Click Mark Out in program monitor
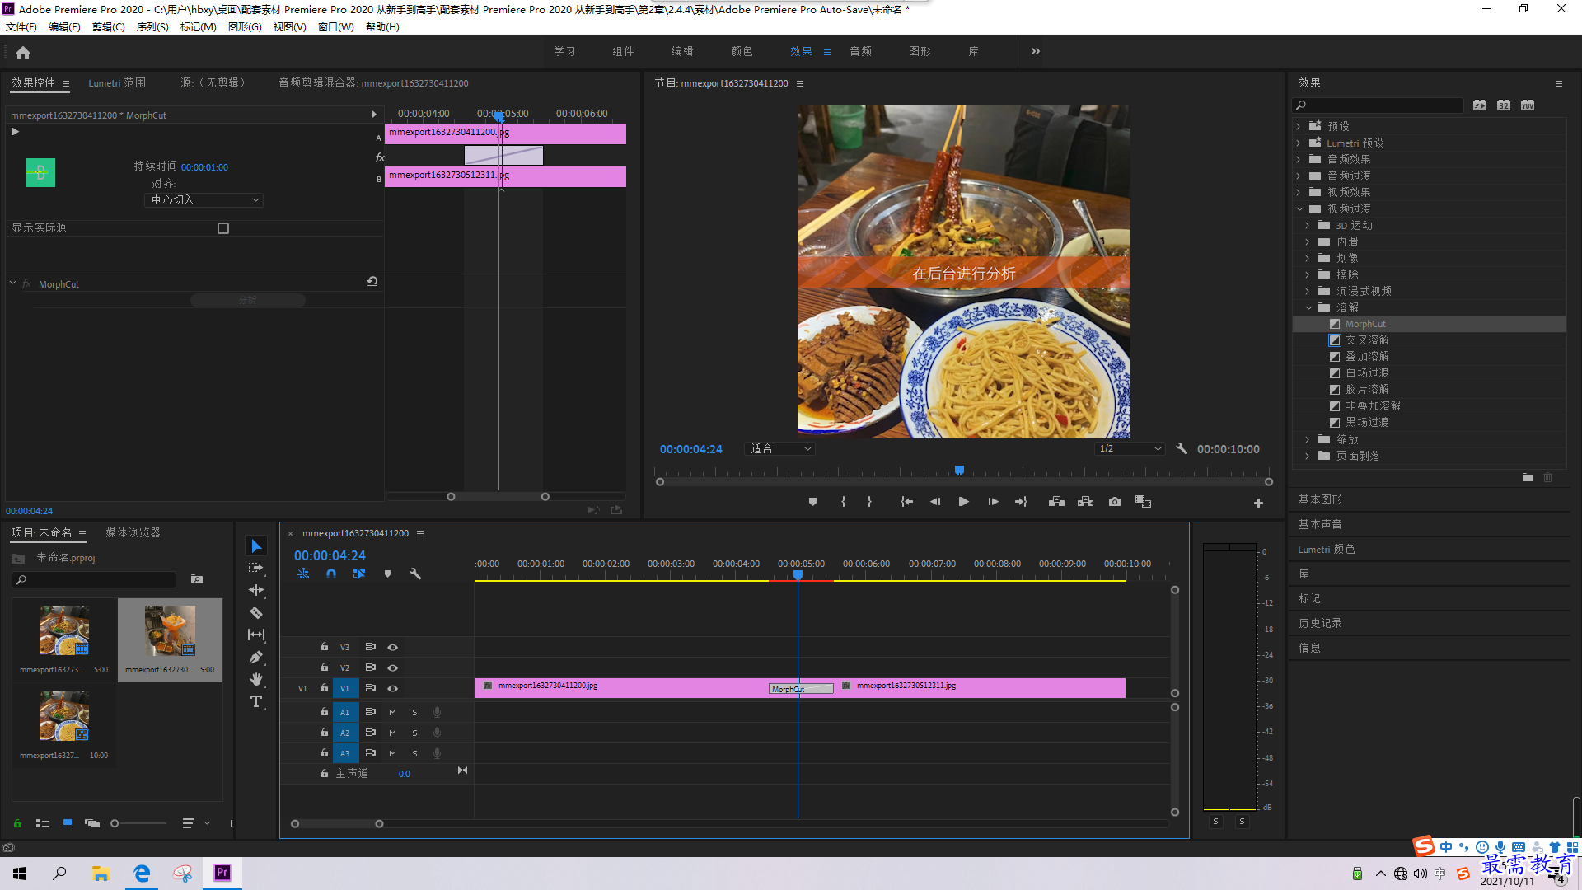The width and height of the screenshot is (1582, 890). (x=869, y=502)
